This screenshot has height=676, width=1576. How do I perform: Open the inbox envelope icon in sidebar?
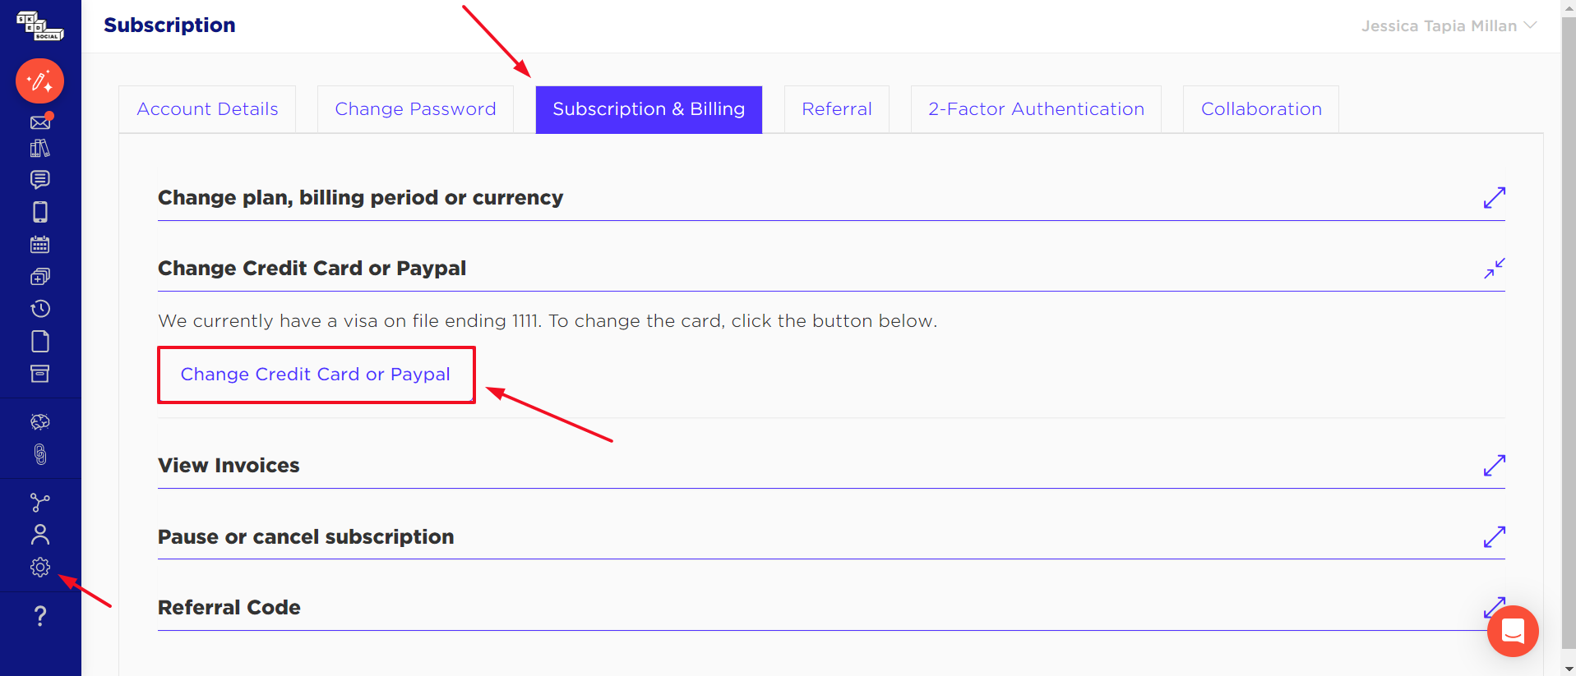click(40, 122)
